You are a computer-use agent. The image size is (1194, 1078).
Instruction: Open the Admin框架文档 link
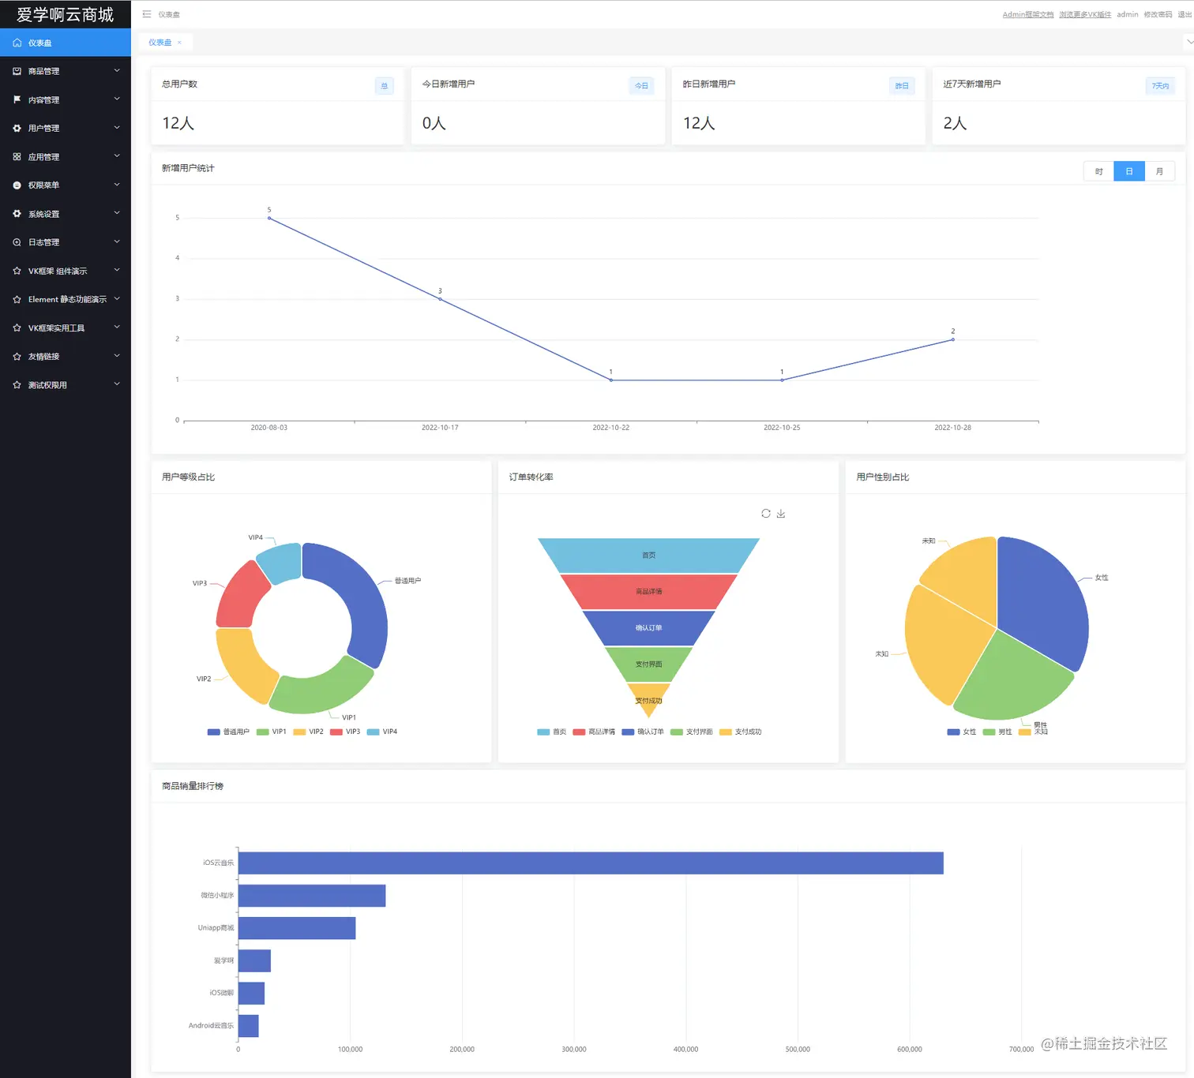point(1027,14)
